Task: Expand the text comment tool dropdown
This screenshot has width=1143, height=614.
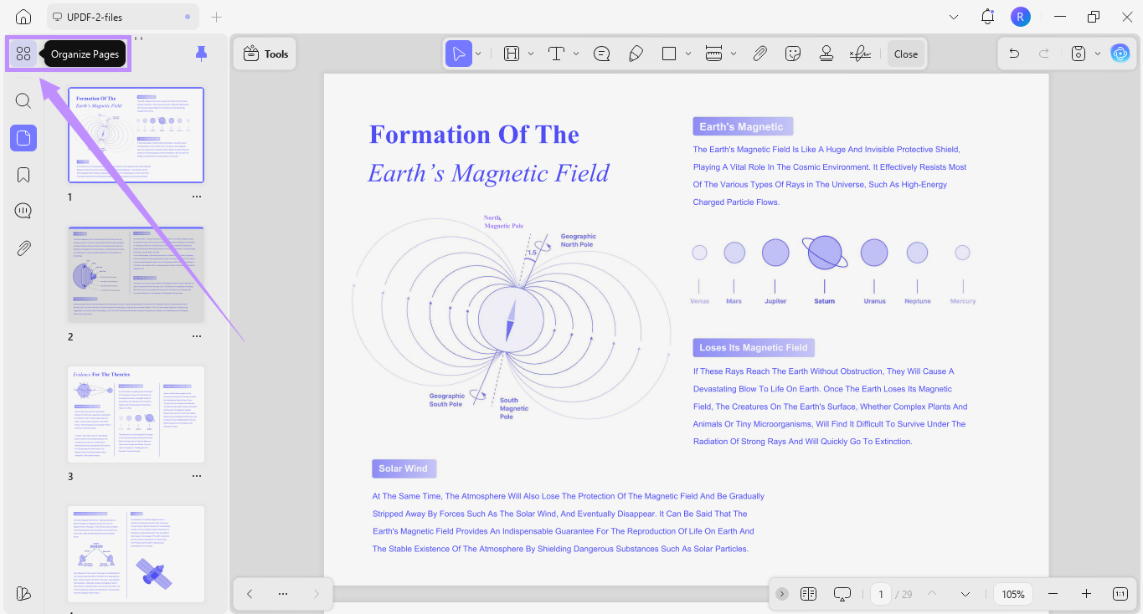Action: 576,54
